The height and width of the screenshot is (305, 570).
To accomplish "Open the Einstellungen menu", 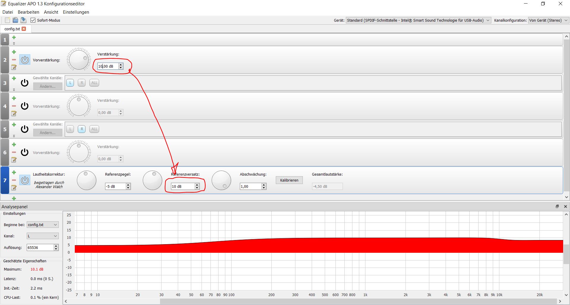I will coord(76,12).
